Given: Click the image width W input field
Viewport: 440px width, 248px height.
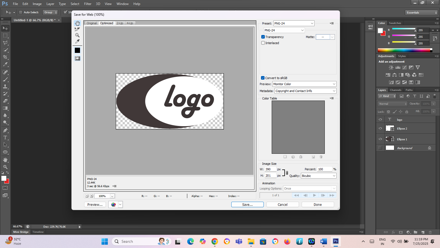Looking at the screenshot, I should (270, 169).
